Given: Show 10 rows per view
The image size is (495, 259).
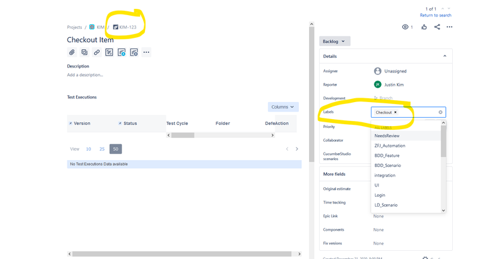Looking at the screenshot, I should [x=88, y=149].
